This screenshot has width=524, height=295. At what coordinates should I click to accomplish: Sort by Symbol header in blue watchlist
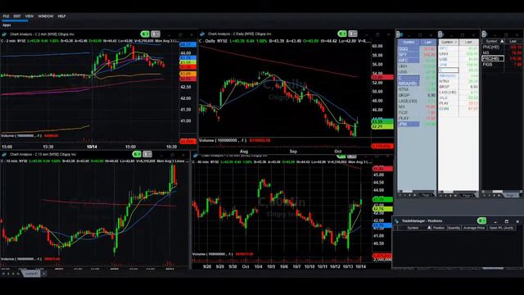pos(409,42)
